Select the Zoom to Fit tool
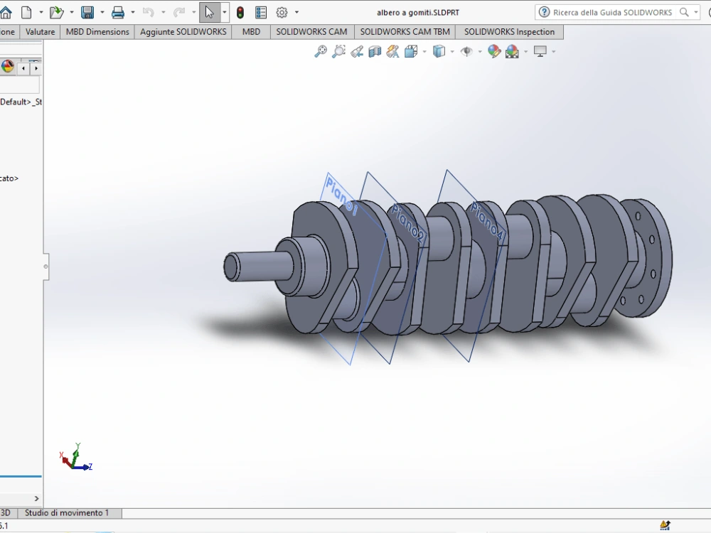The height and width of the screenshot is (533, 711). [x=320, y=51]
